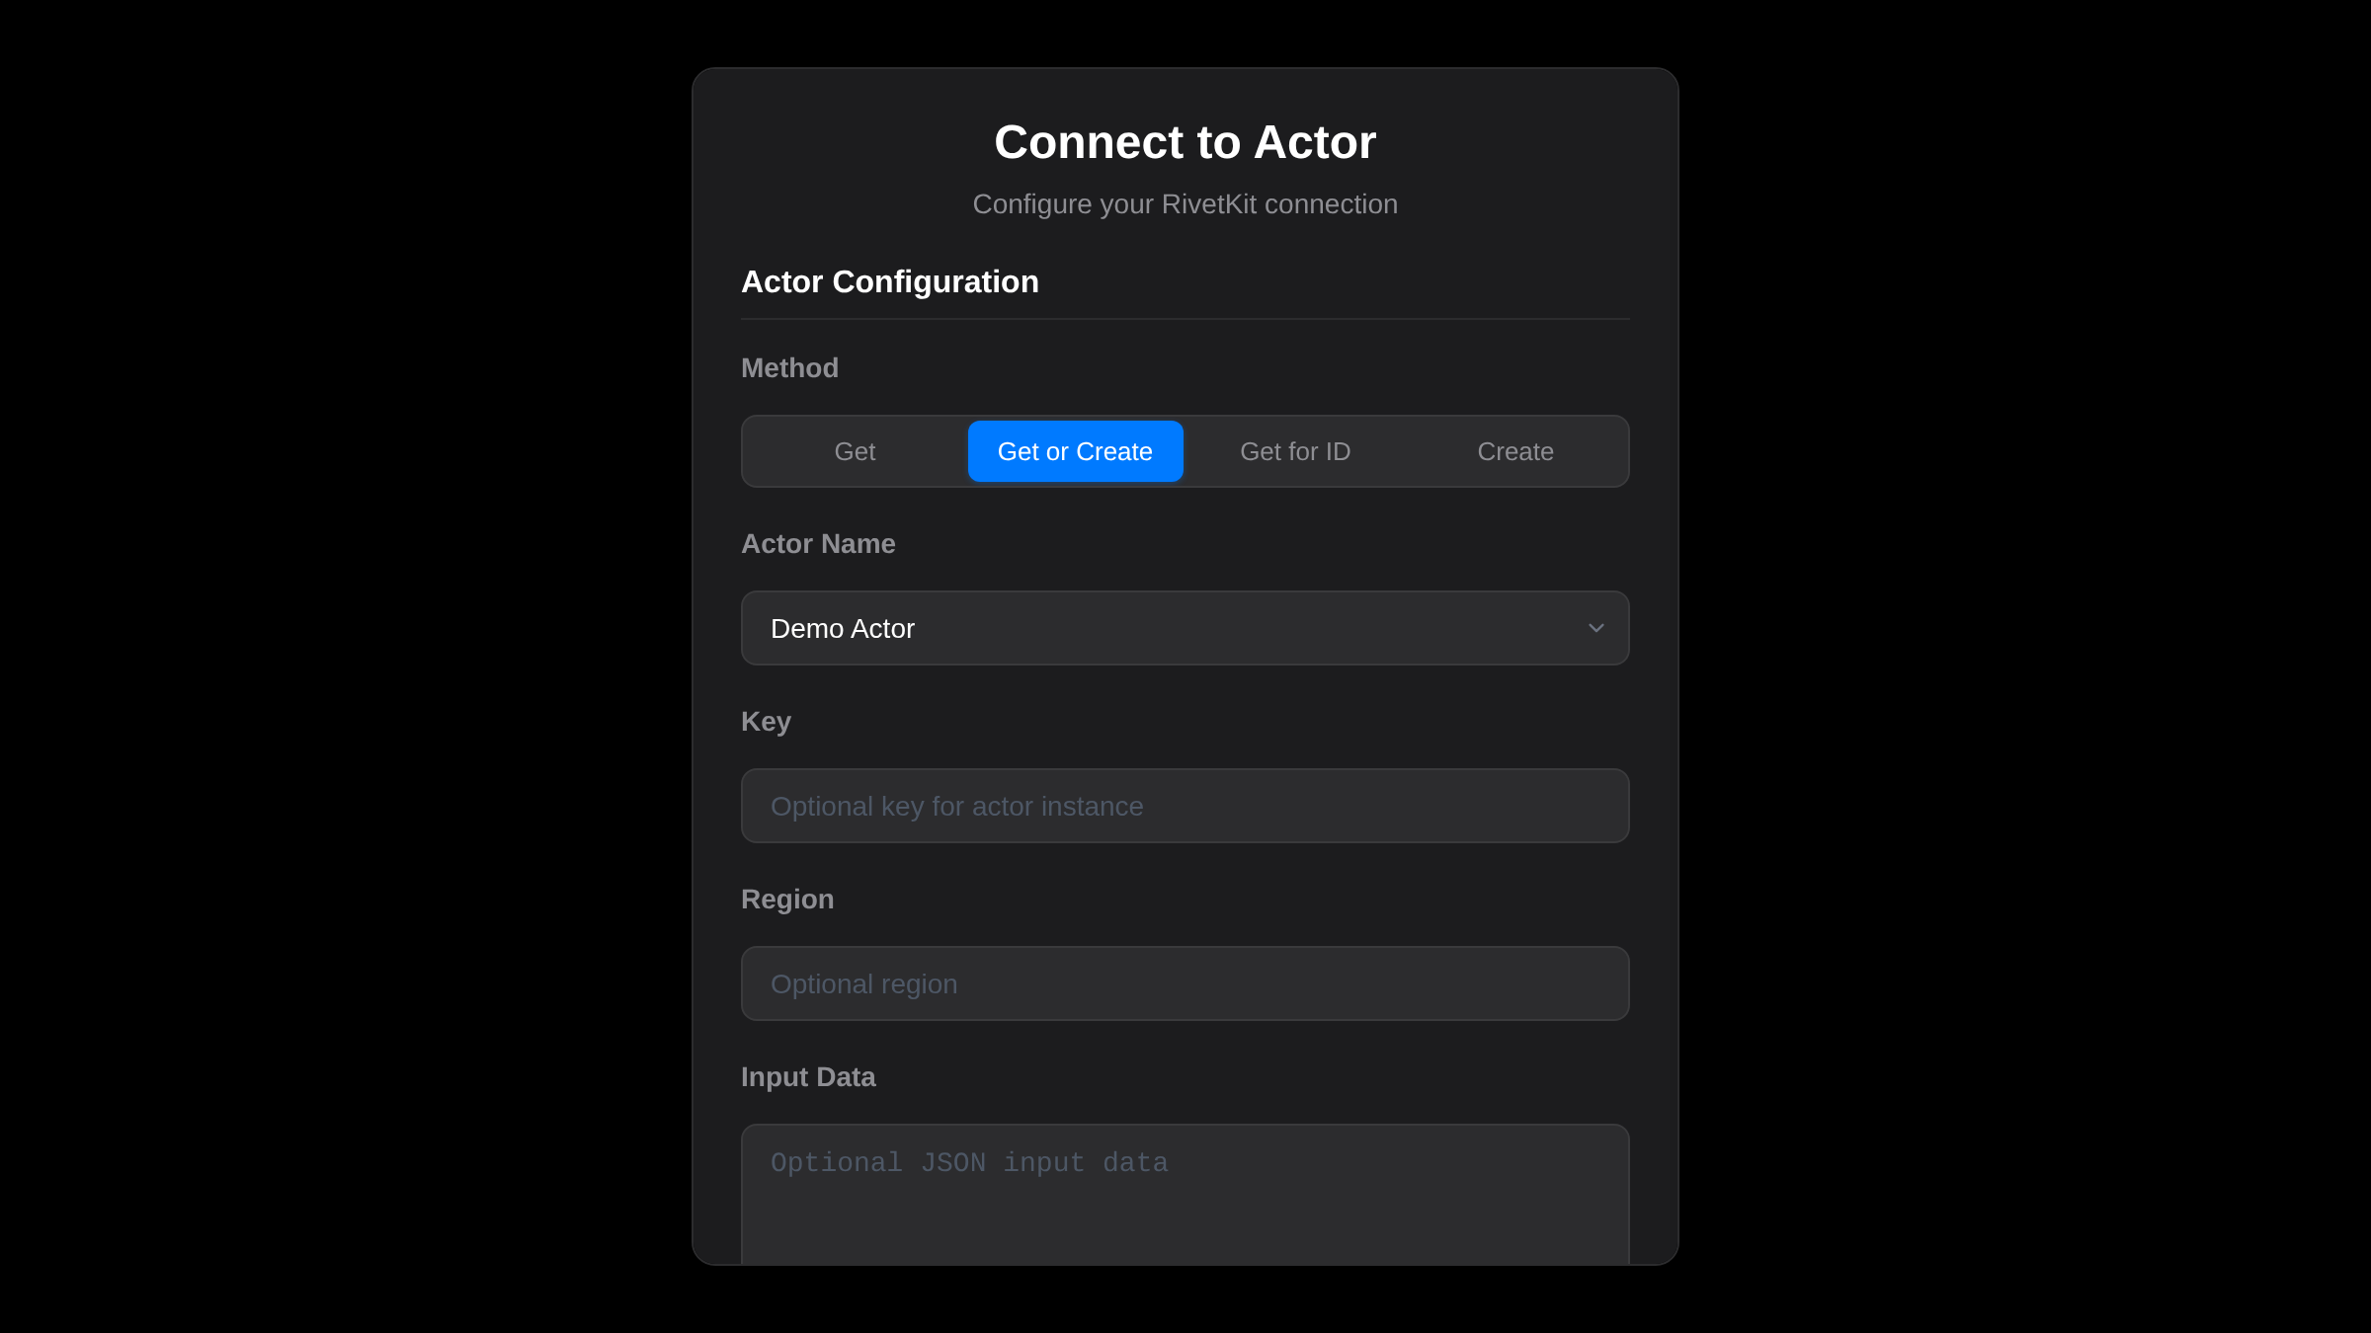This screenshot has height=1333, width=2371.
Task: Open the Demo Actor select box
Action: coord(1185,628)
